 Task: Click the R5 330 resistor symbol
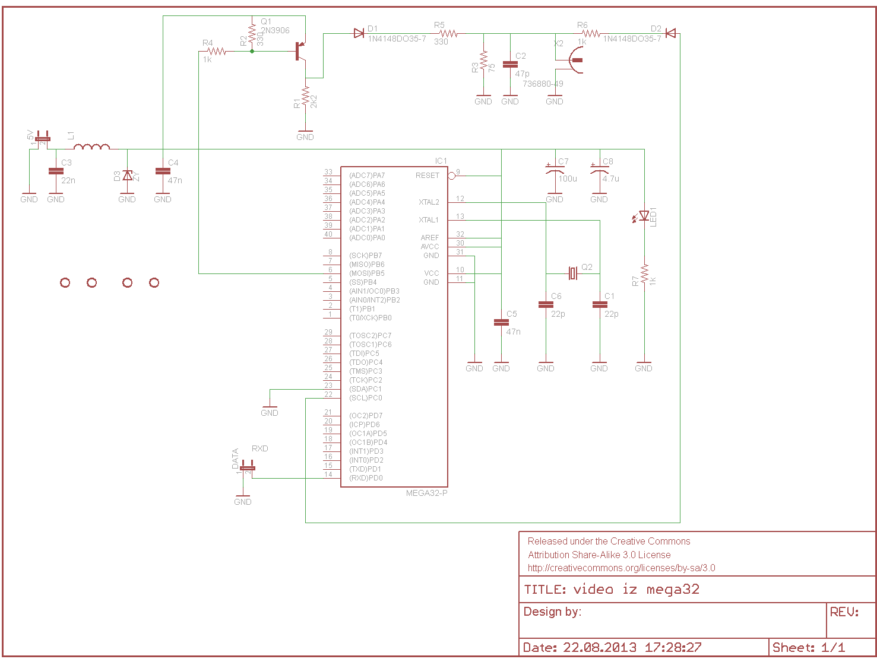tap(448, 34)
